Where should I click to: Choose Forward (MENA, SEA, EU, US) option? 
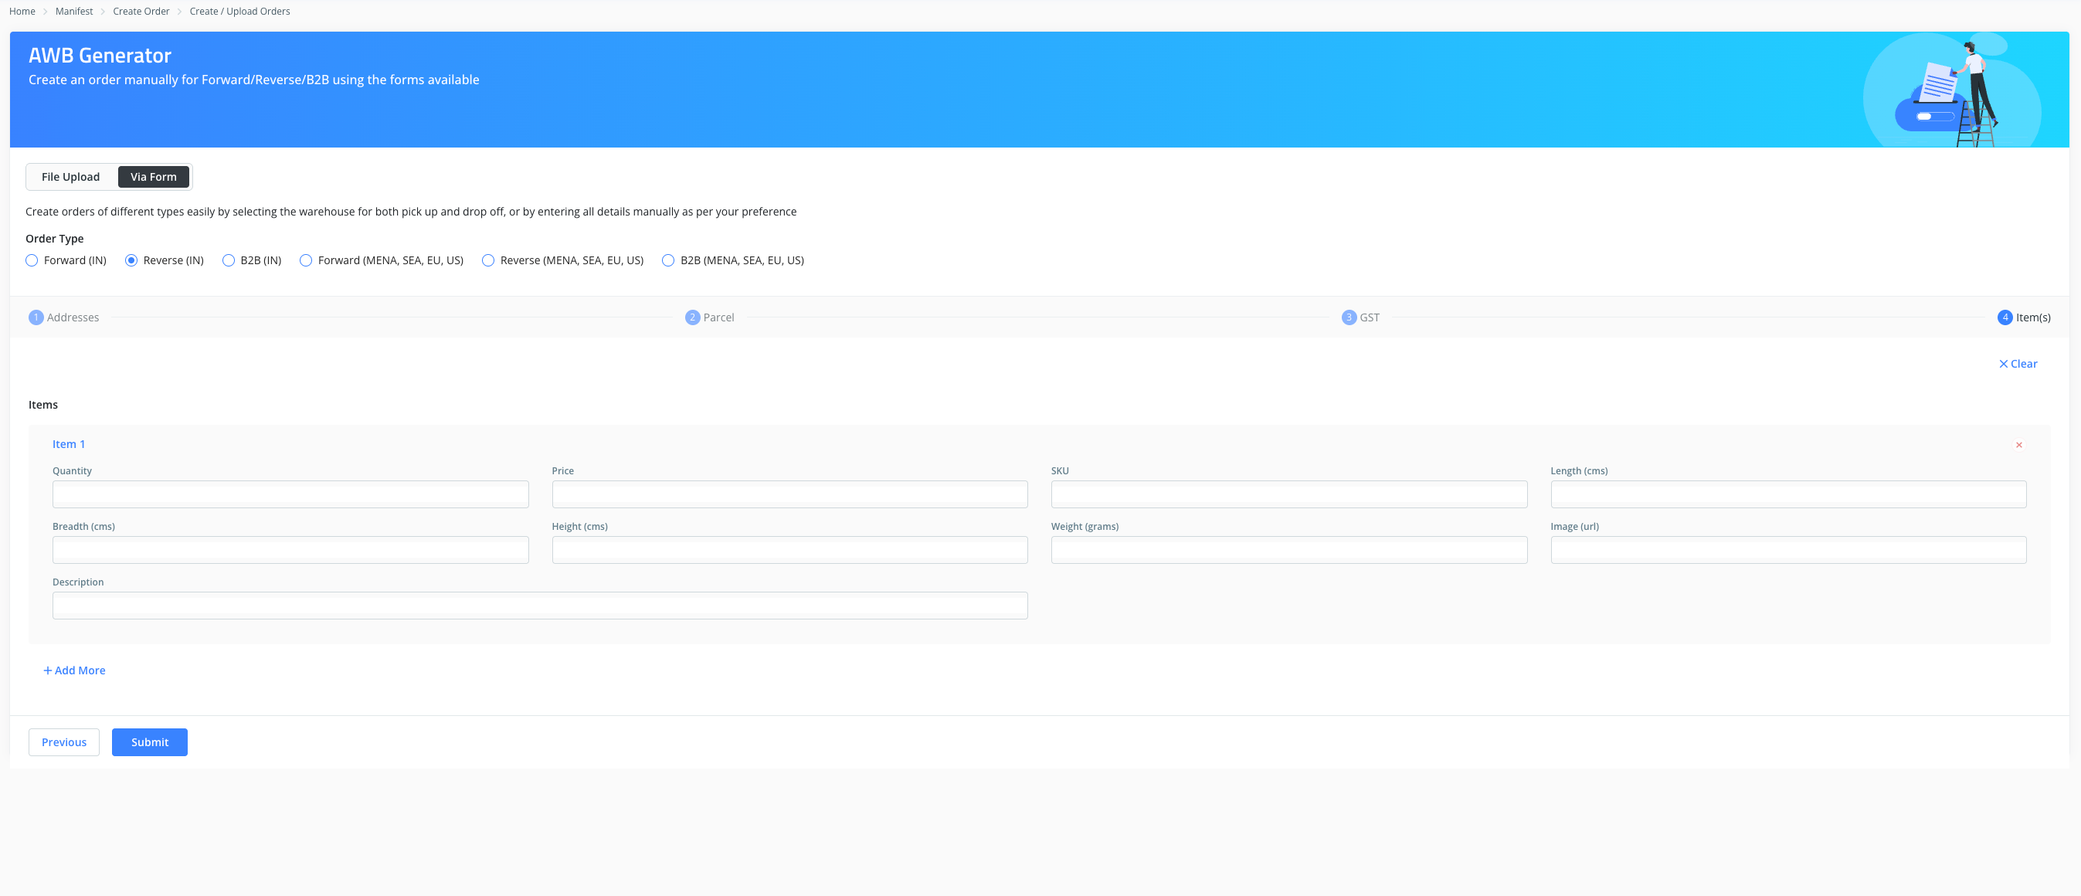tap(305, 260)
